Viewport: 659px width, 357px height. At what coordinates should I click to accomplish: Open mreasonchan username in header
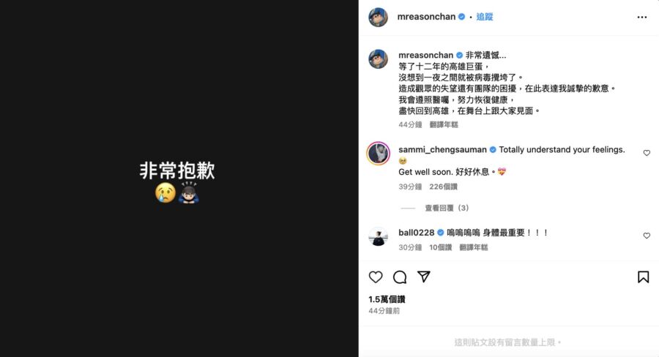426,17
